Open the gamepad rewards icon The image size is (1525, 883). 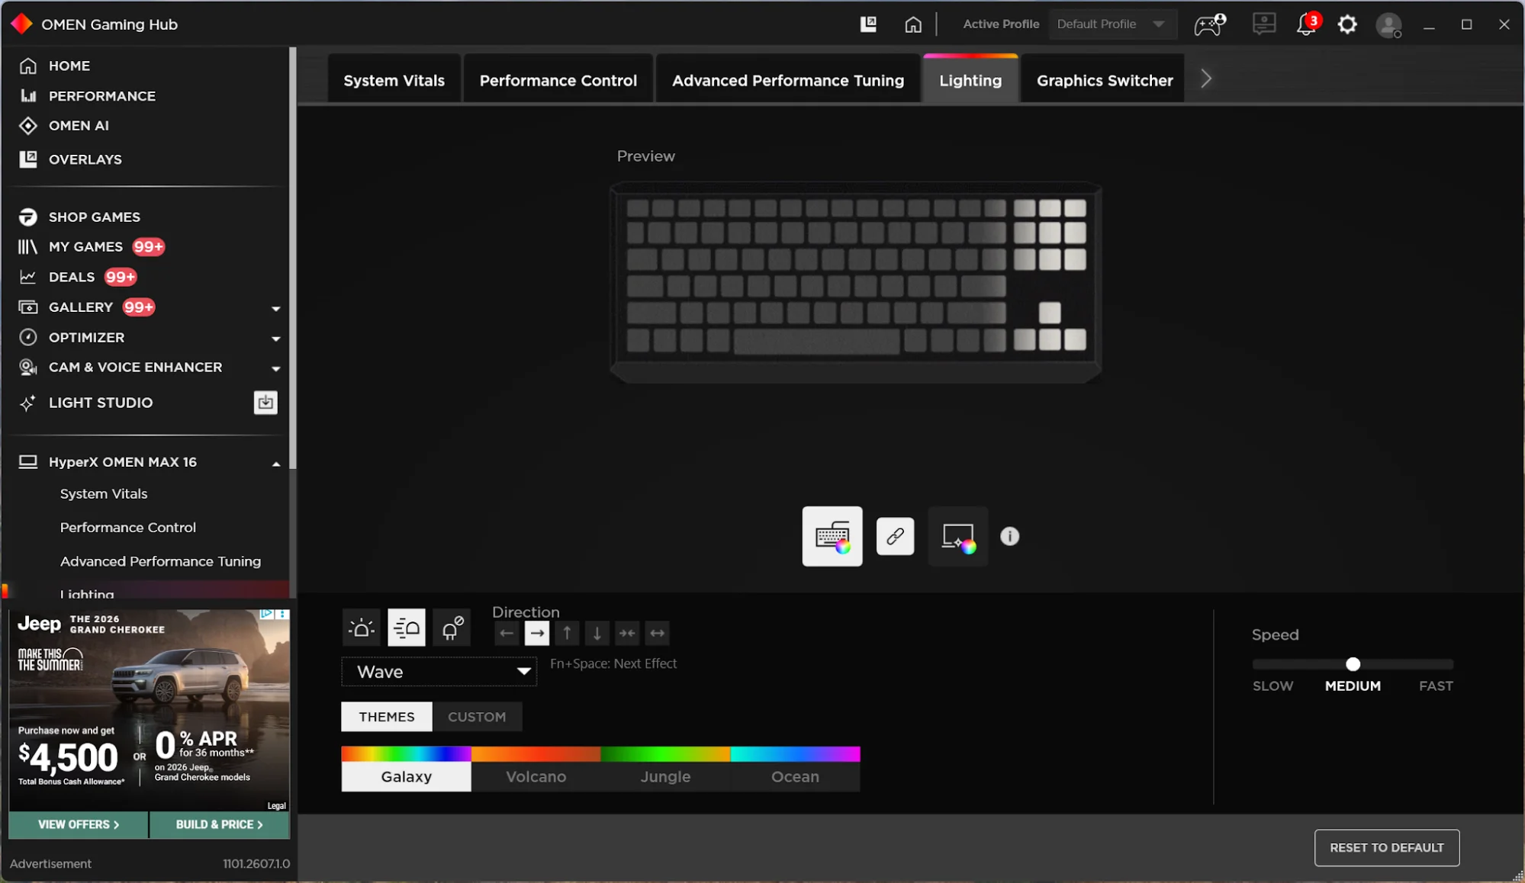(1210, 24)
